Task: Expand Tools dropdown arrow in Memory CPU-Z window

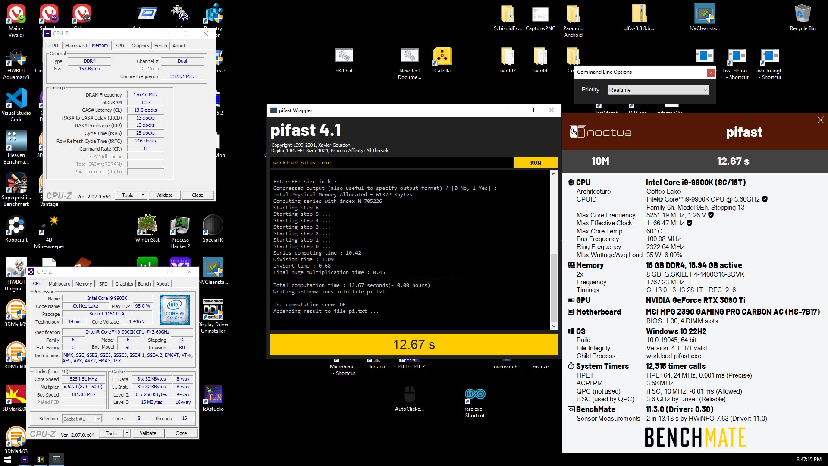Action: (143, 195)
